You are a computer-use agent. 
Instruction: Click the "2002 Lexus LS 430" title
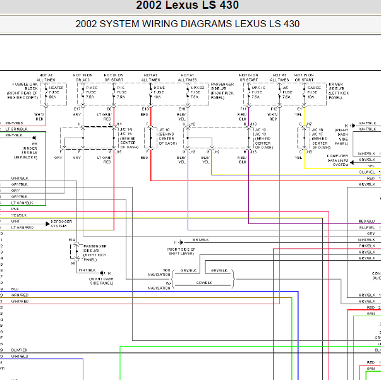pyautogui.click(x=188, y=5)
